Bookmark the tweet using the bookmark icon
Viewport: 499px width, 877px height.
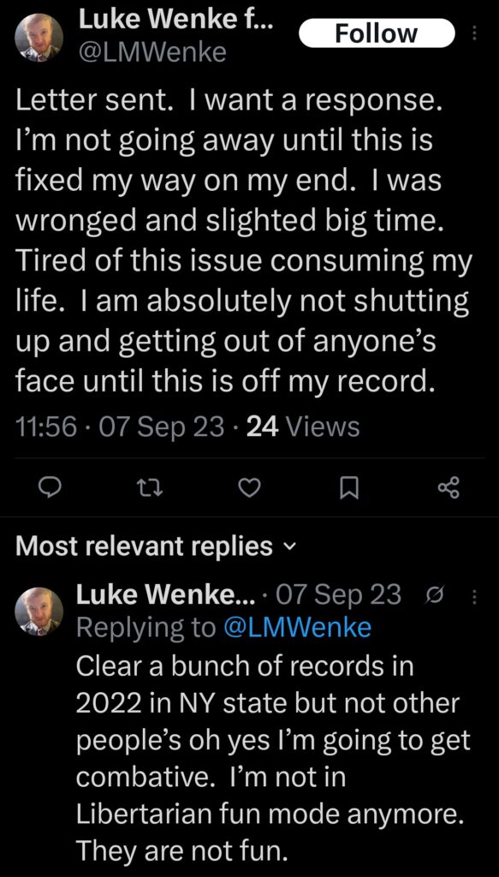tap(348, 486)
